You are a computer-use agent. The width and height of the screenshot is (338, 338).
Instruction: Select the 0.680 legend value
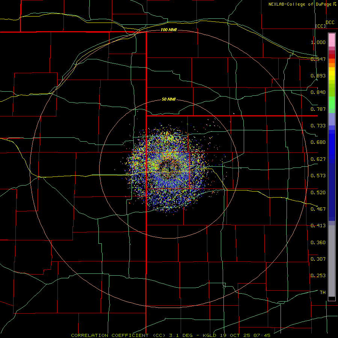[318, 142]
